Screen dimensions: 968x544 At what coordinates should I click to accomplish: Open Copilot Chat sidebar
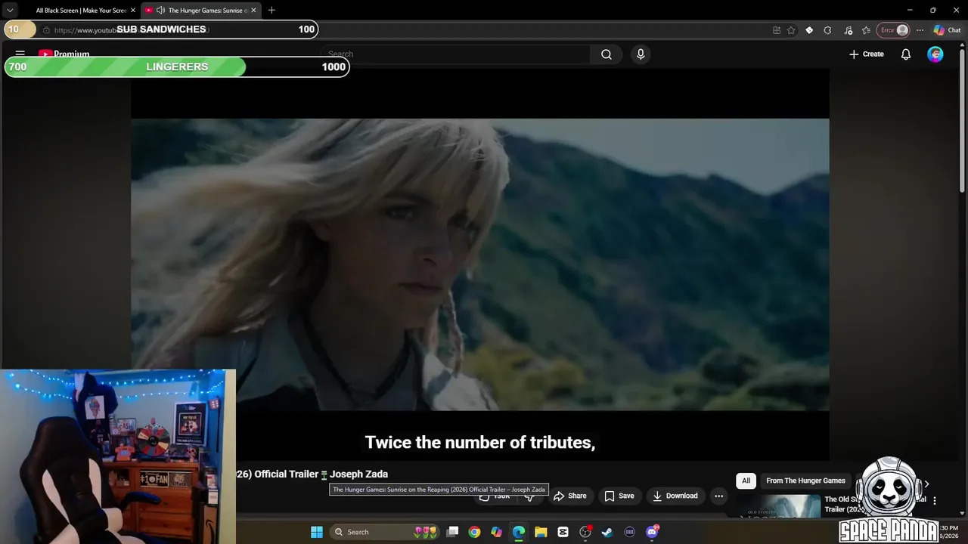coord(947,30)
